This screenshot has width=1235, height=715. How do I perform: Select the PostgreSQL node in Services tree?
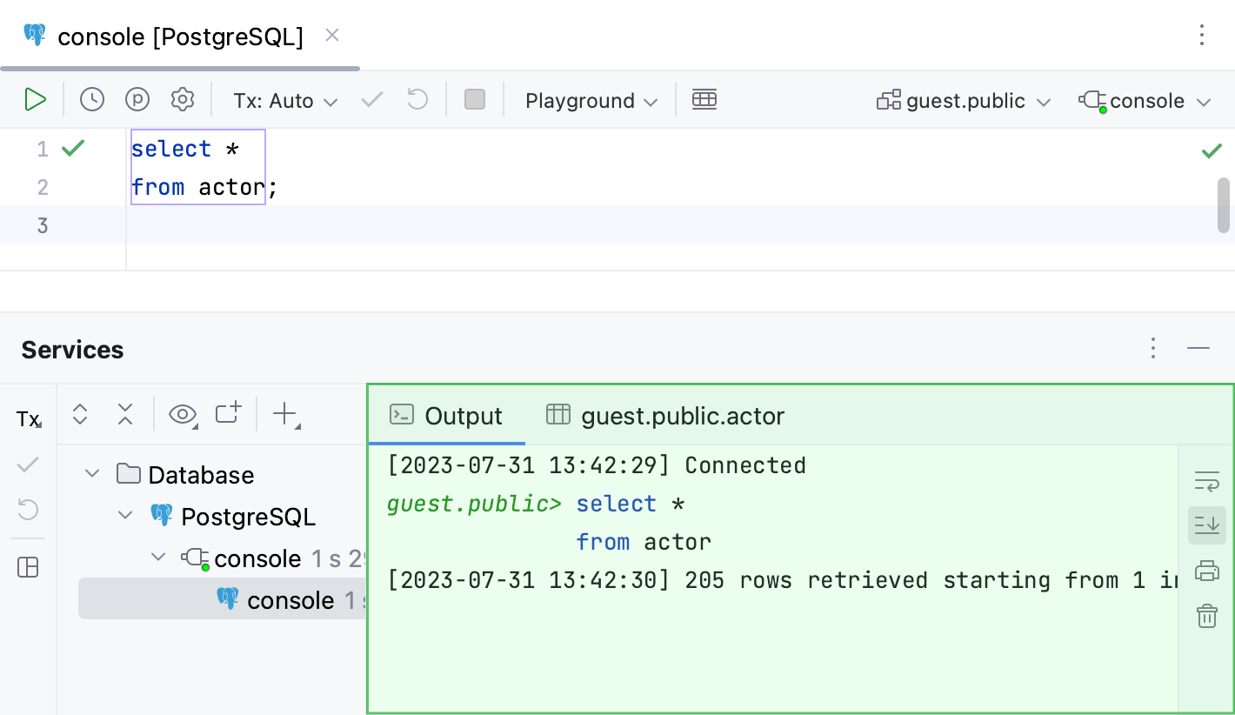248,517
